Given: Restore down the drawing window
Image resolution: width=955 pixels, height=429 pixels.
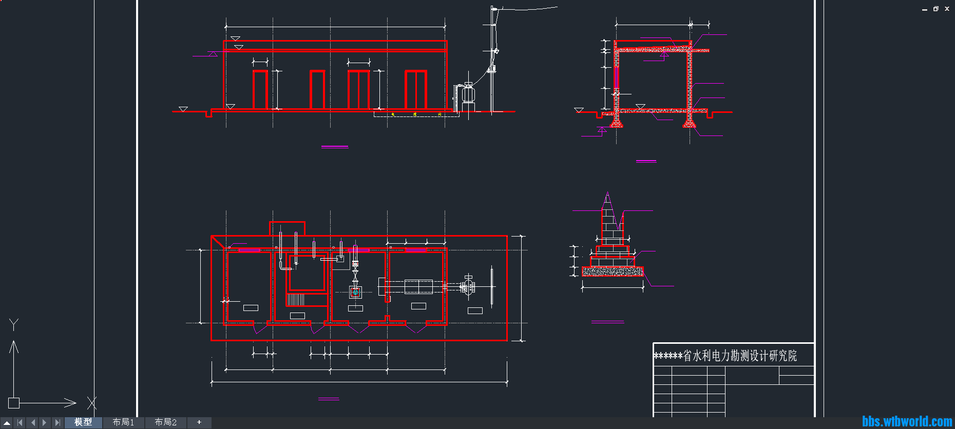Looking at the screenshot, I should (x=935, y=9).
